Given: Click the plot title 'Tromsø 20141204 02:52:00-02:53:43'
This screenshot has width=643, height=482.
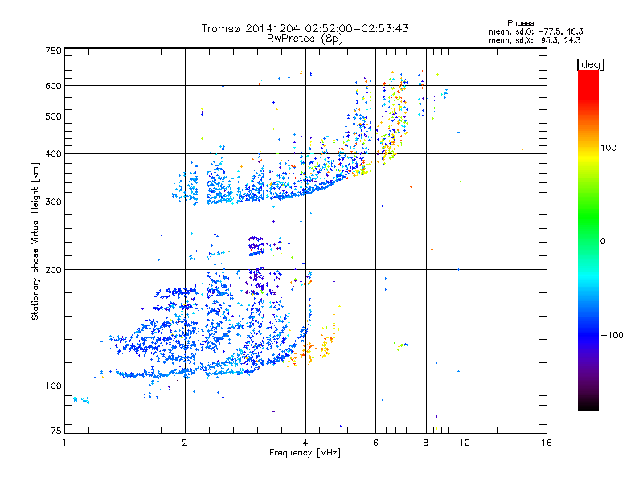Looking at the screenshot, I should tap(305, 28).
